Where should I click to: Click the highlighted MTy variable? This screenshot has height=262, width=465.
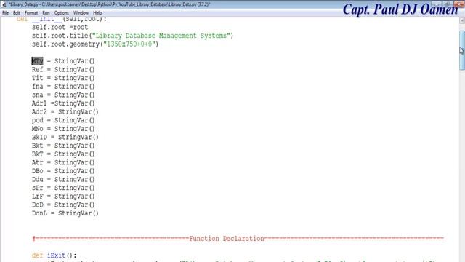[37, 61]
